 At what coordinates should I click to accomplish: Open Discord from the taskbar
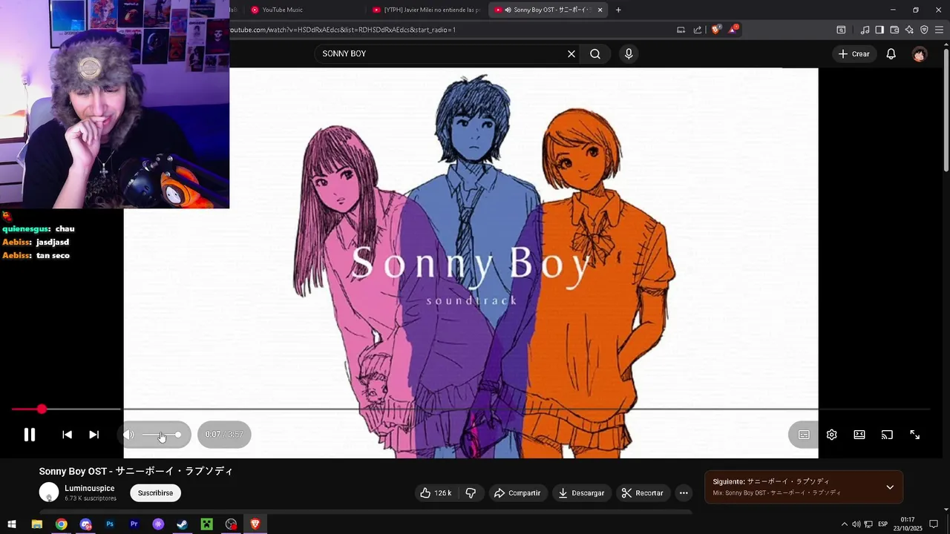(x=85, y=524)
